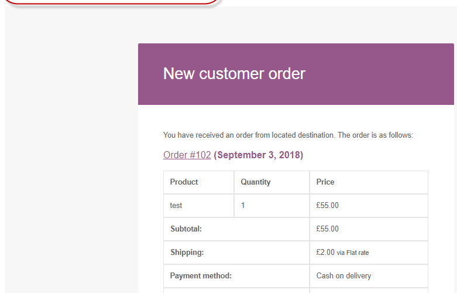The image size is (457, 293).
Task: Select the test product cell
Action: click(x=199, y=206)
